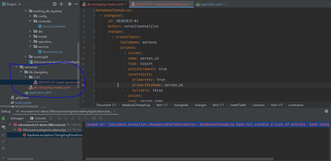
Task: Click the Pause Program icon
Action: pyautogui.click(x=3, y=141)
